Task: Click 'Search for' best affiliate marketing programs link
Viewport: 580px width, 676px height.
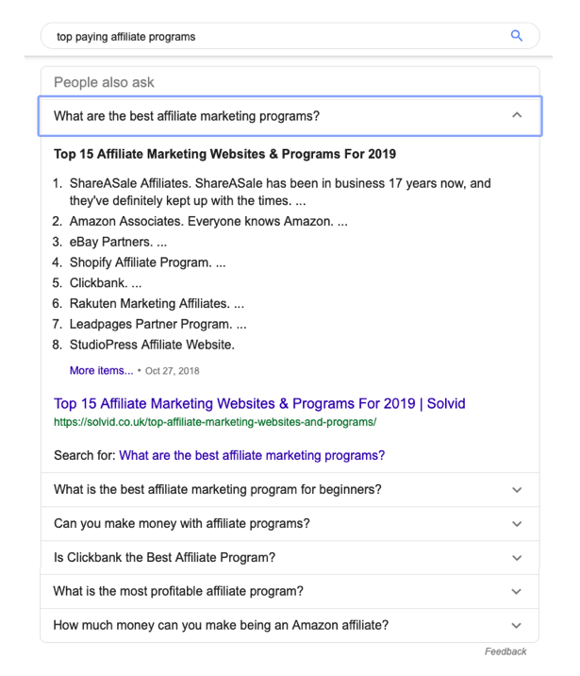Action: coord(252,455)
